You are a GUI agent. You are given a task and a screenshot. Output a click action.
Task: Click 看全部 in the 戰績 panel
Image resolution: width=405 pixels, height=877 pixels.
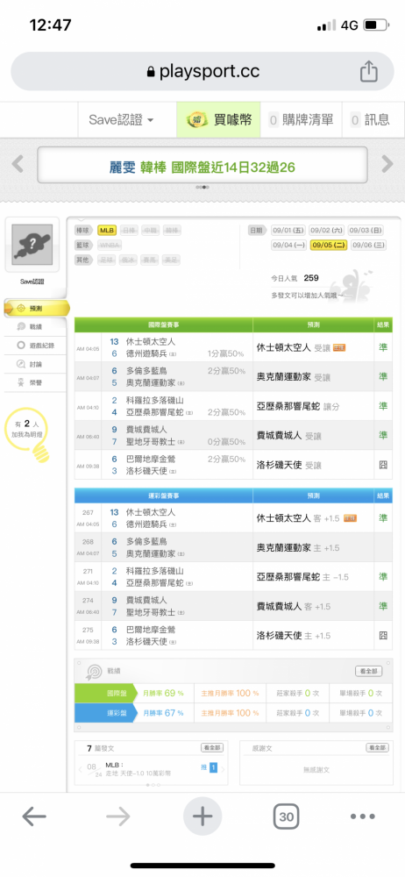(369, 671)
